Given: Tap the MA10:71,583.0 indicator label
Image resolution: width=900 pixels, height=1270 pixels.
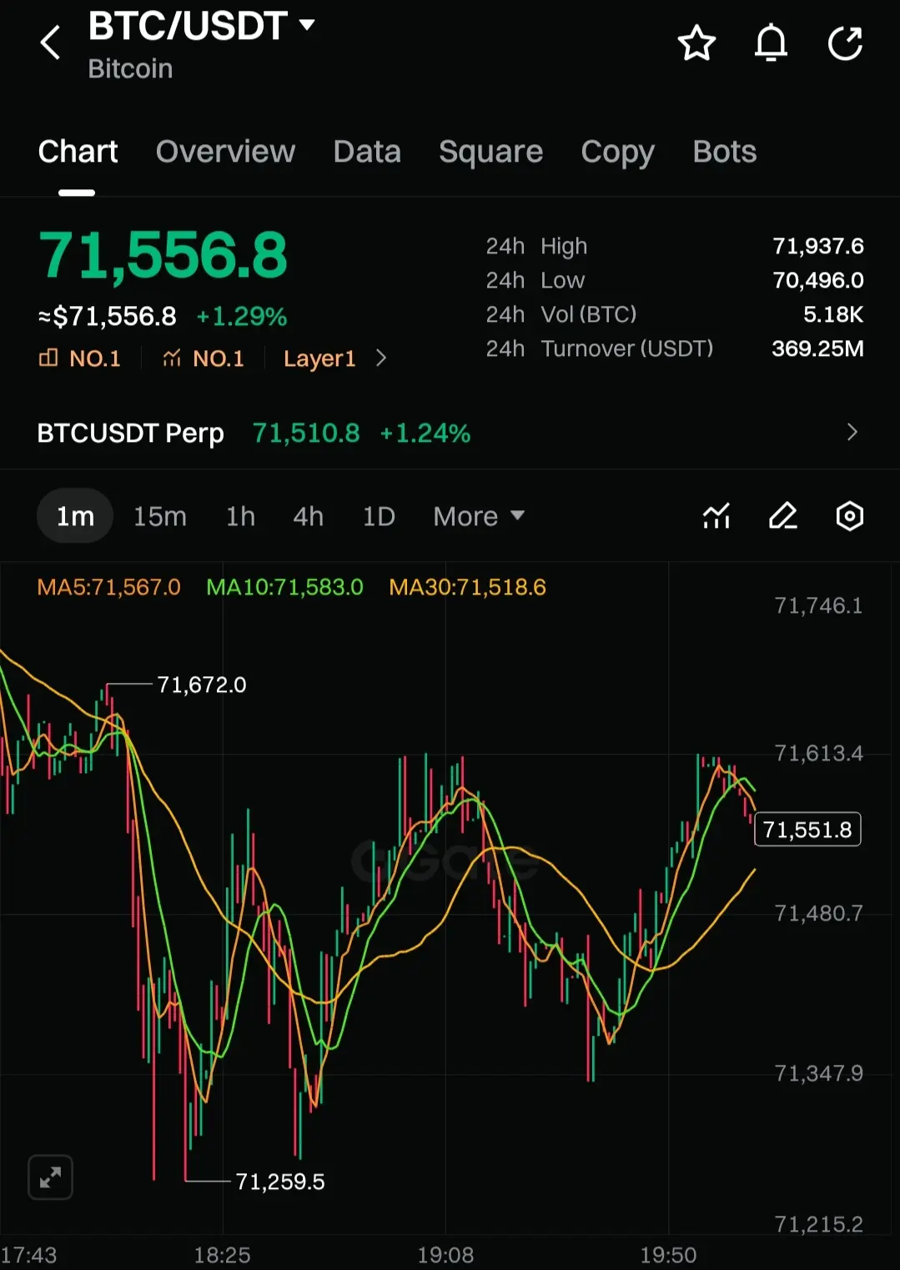Looking at the screenshot, I should [x=284, y=587].
